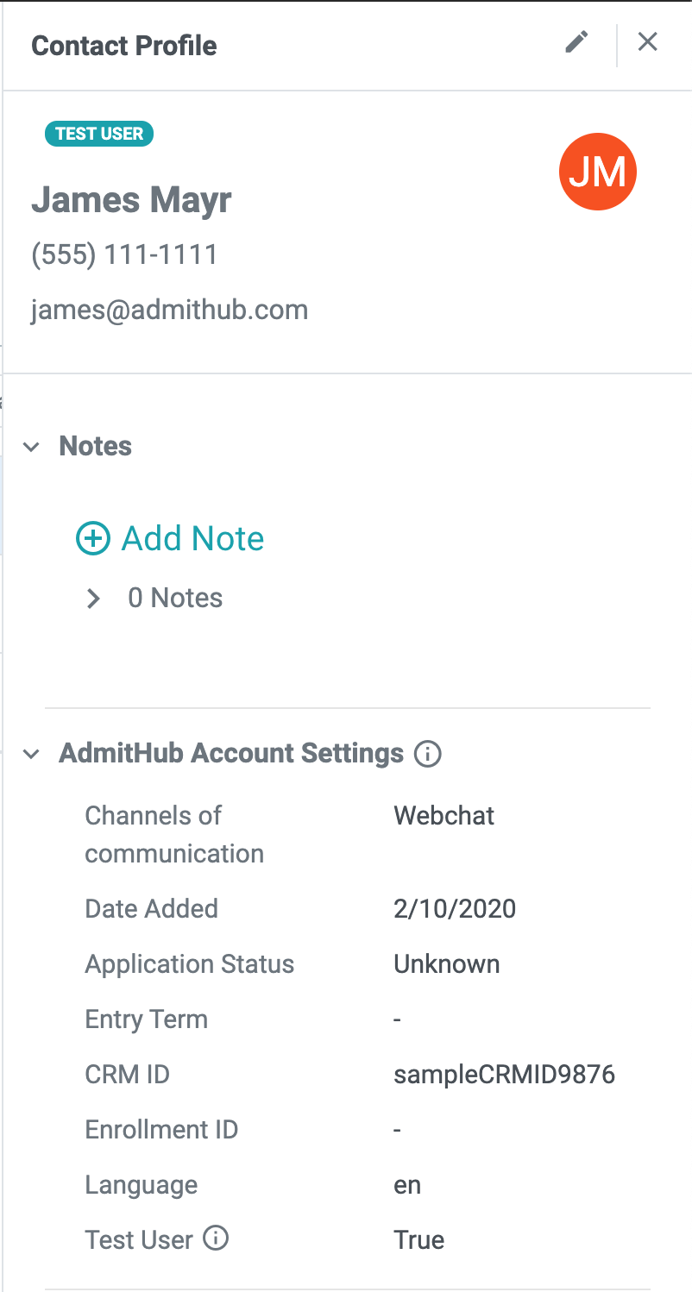Click the pencil edit icon

click(x=576, y=42)
